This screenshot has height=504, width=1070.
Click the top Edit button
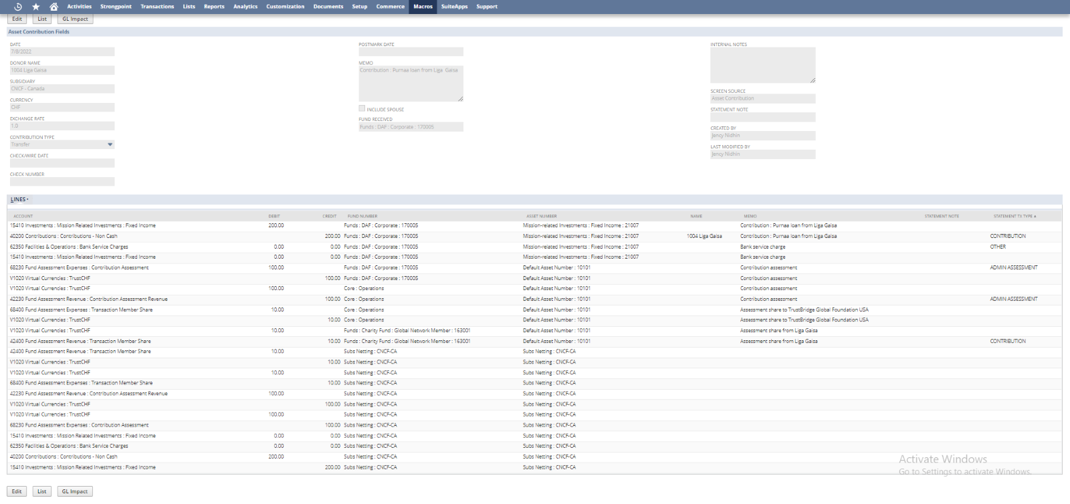[17, 19]
